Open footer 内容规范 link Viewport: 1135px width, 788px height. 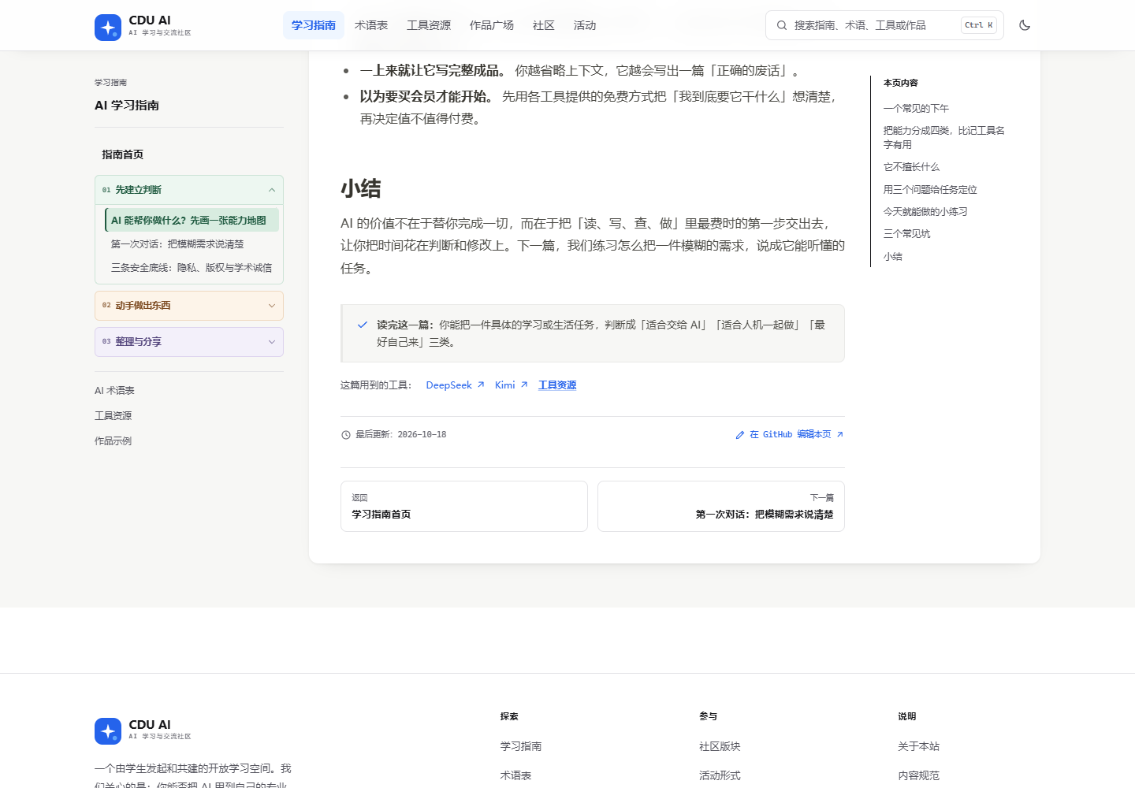pyautogui.click(x=918, y=775)
